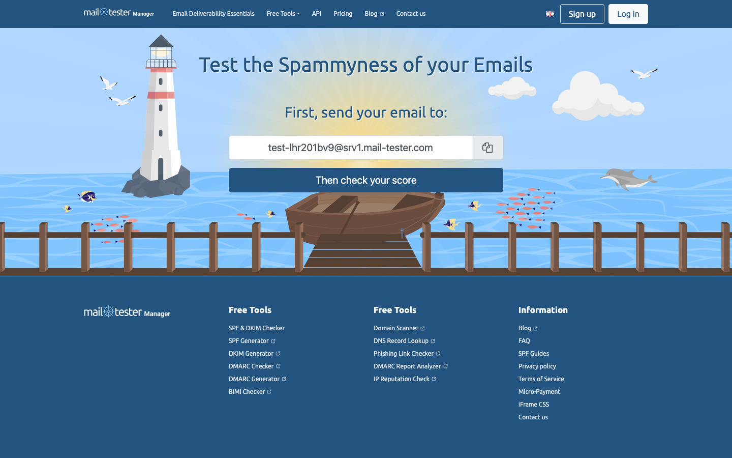Screen dimensions: 732x458
Task: Select the test email address field
Action: (x=351, y=148)
